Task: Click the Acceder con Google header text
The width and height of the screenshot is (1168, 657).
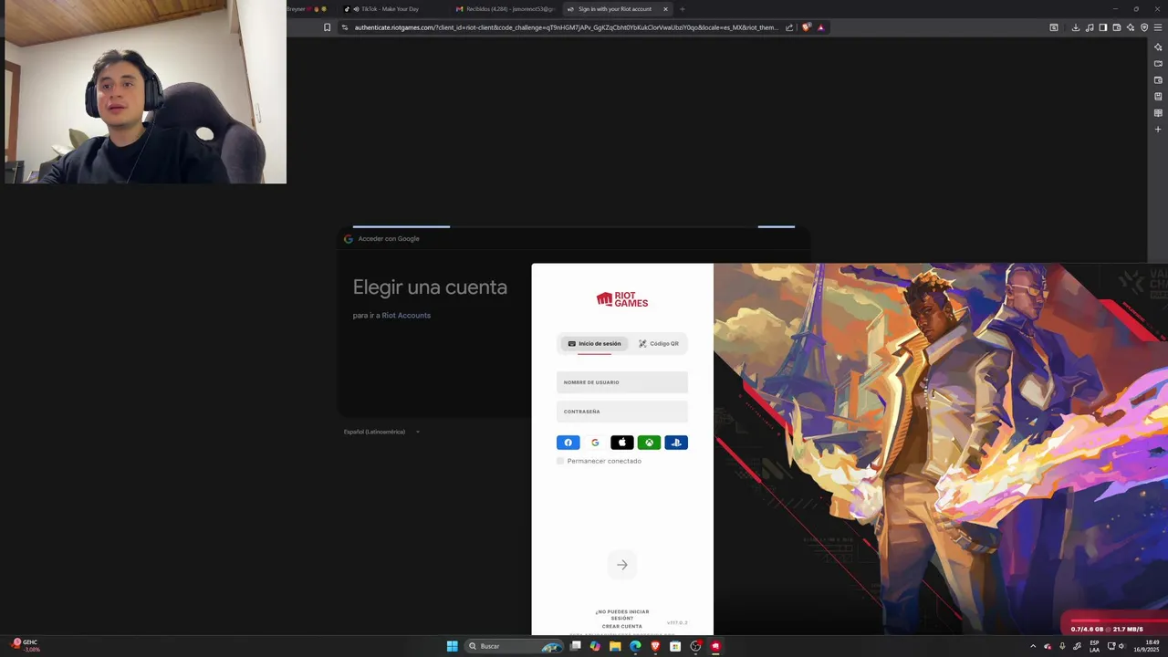Action: pos(389,239)
